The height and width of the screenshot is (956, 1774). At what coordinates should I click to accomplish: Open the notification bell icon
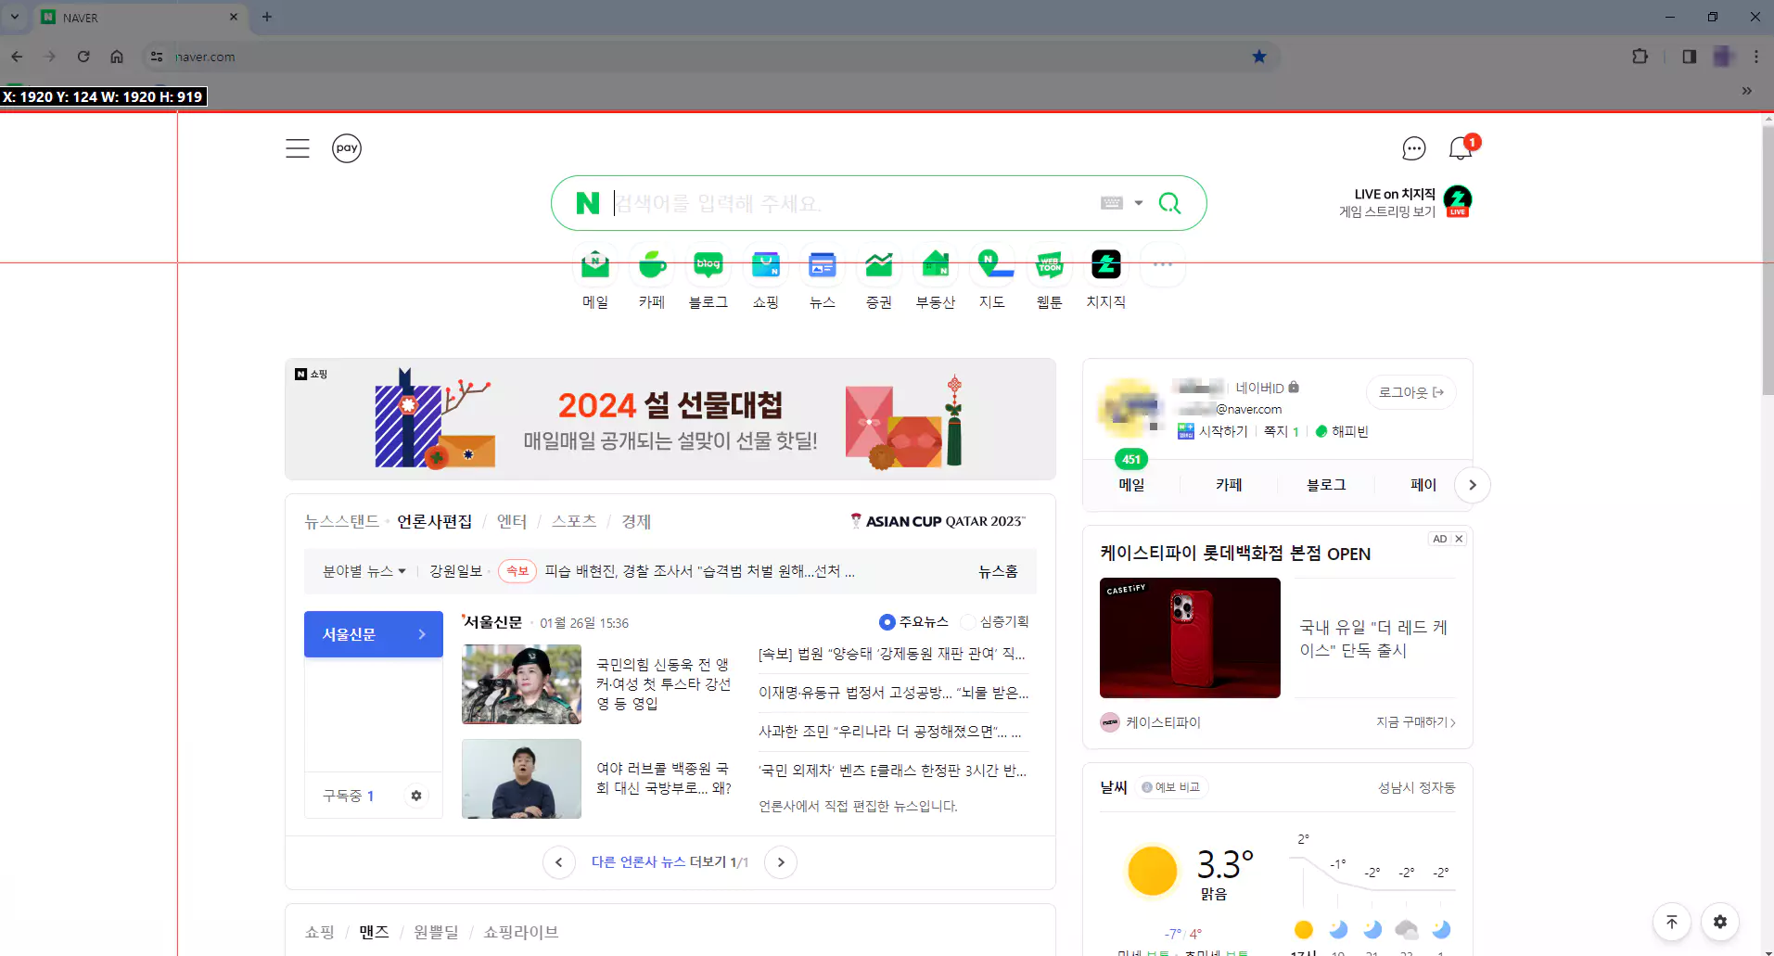1461,148
